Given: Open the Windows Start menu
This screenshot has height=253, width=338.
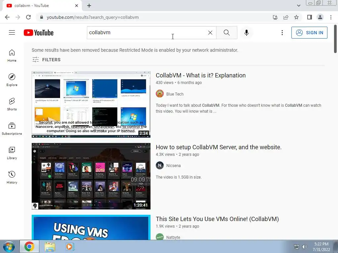Looking at the screenshot, I should (x=9, y=246).
